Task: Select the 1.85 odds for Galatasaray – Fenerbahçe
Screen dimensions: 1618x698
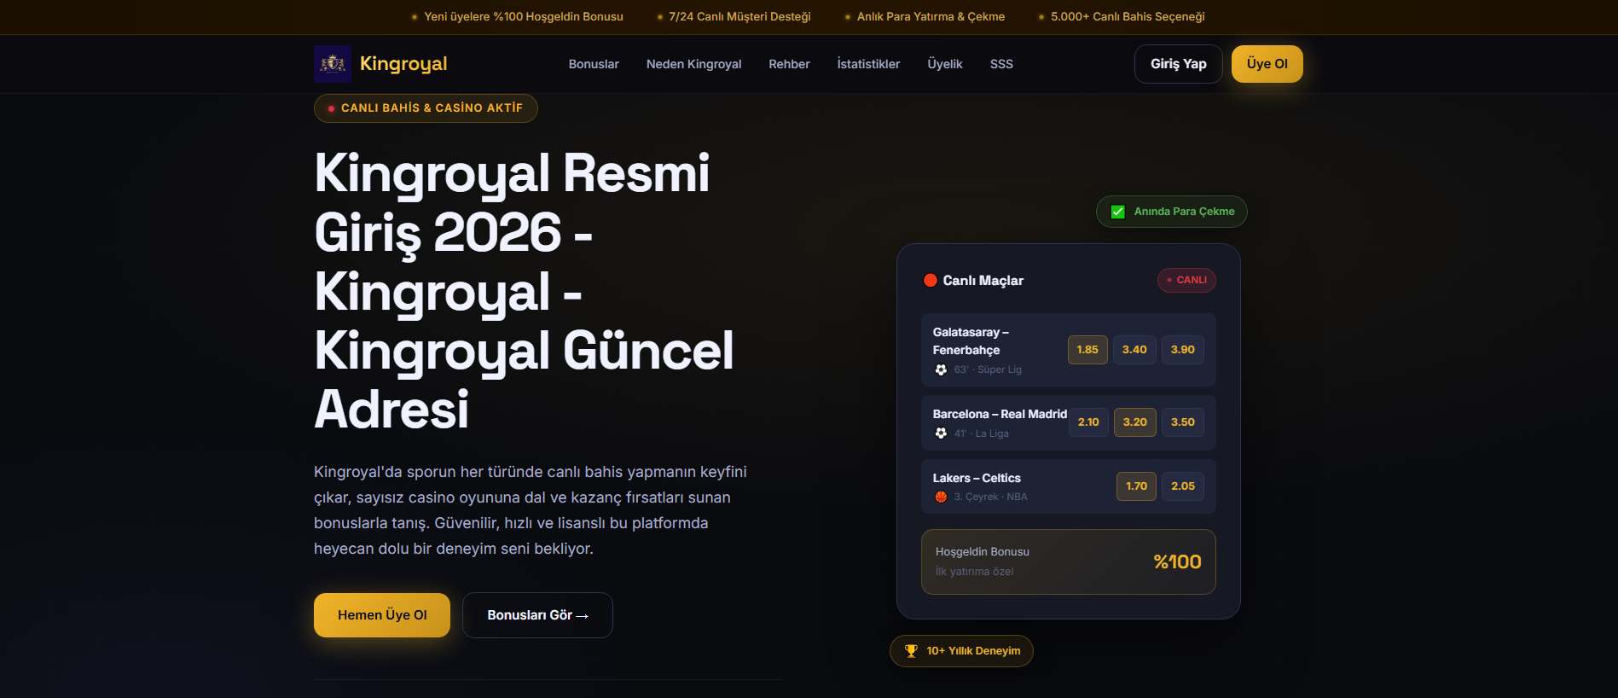Action: (1087, 350)
